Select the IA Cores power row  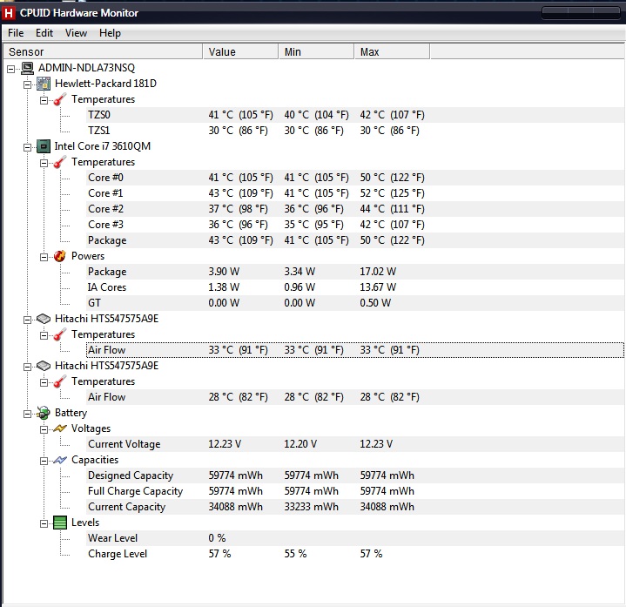coord(355,287)
